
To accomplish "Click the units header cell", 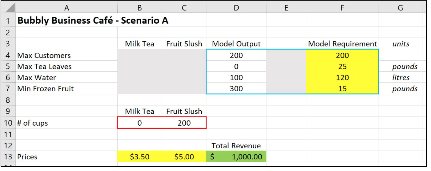I will point(400,44).
